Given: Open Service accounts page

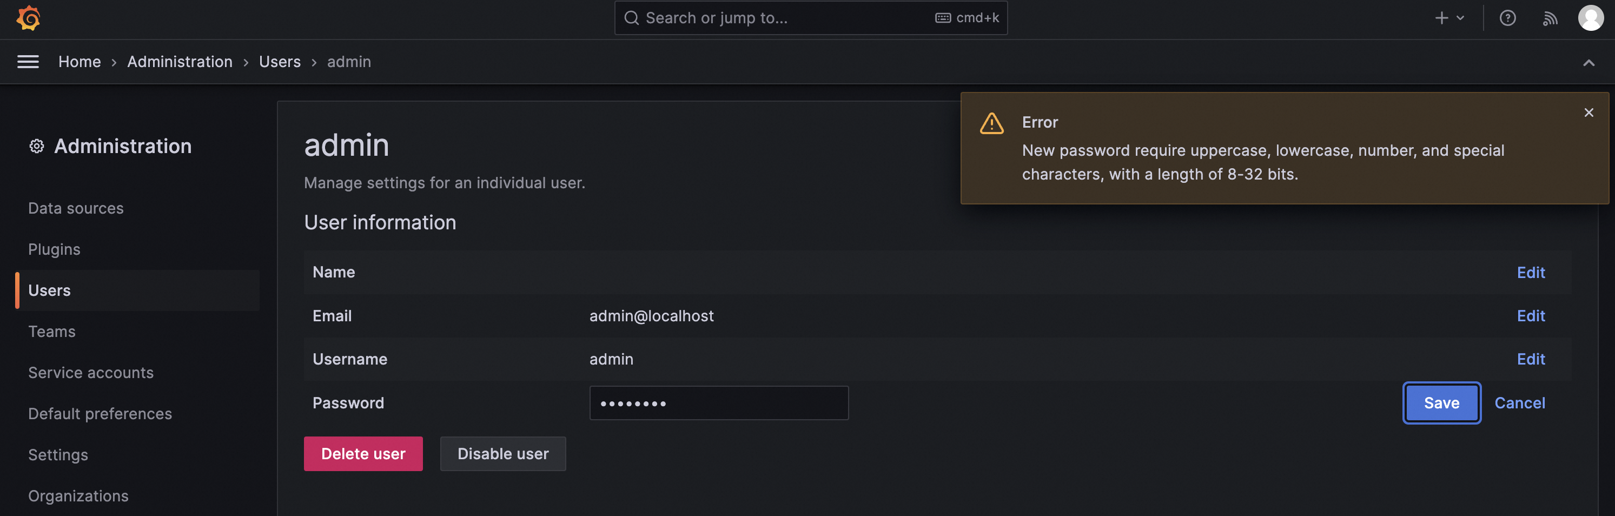Looking at the screenshot, I should 91,373.
